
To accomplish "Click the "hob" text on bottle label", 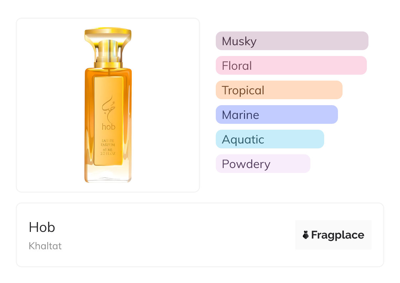I will pyautogui.click(x=108, y=127).
